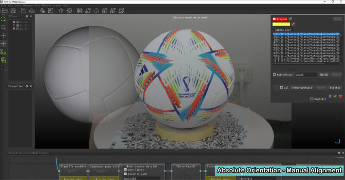Select the Generate mesh UV node
This screenshot has height=180, width=345.
104,167
